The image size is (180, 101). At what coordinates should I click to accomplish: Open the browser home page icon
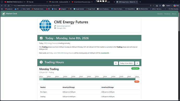[x=9, y=6]
